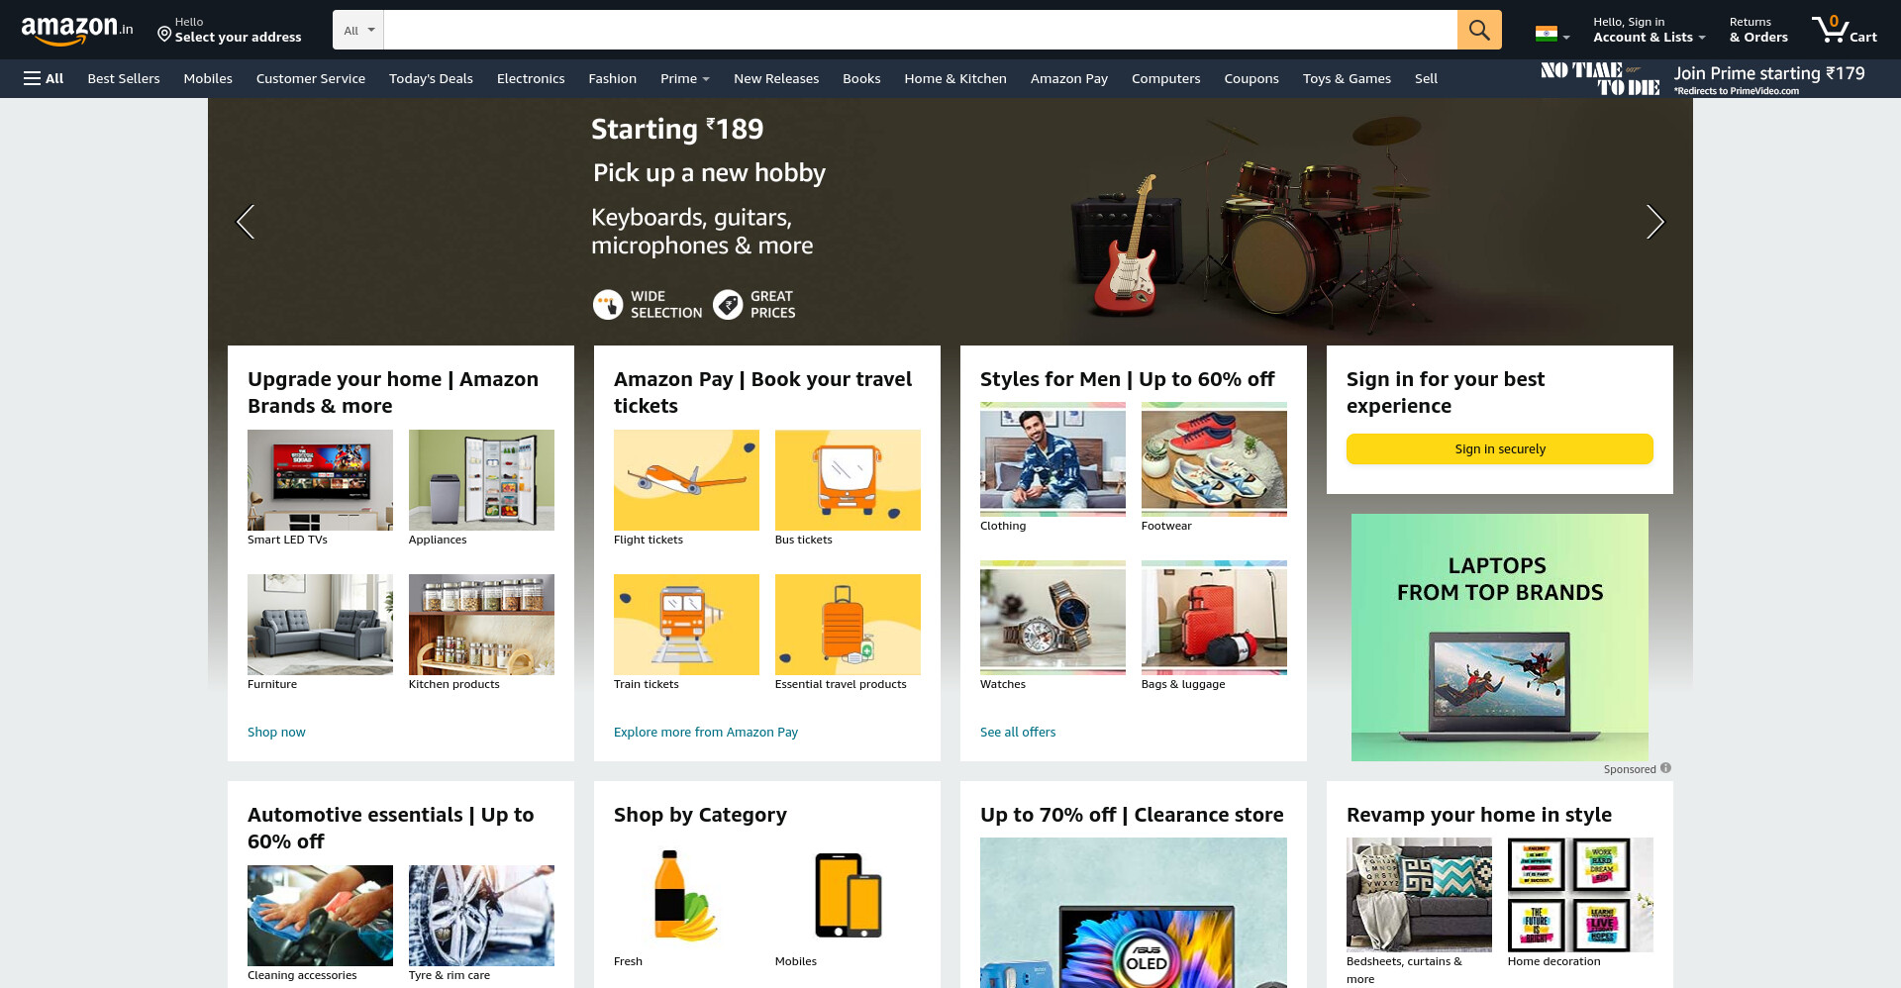Click the Sign in securely button

[1500, 448]
